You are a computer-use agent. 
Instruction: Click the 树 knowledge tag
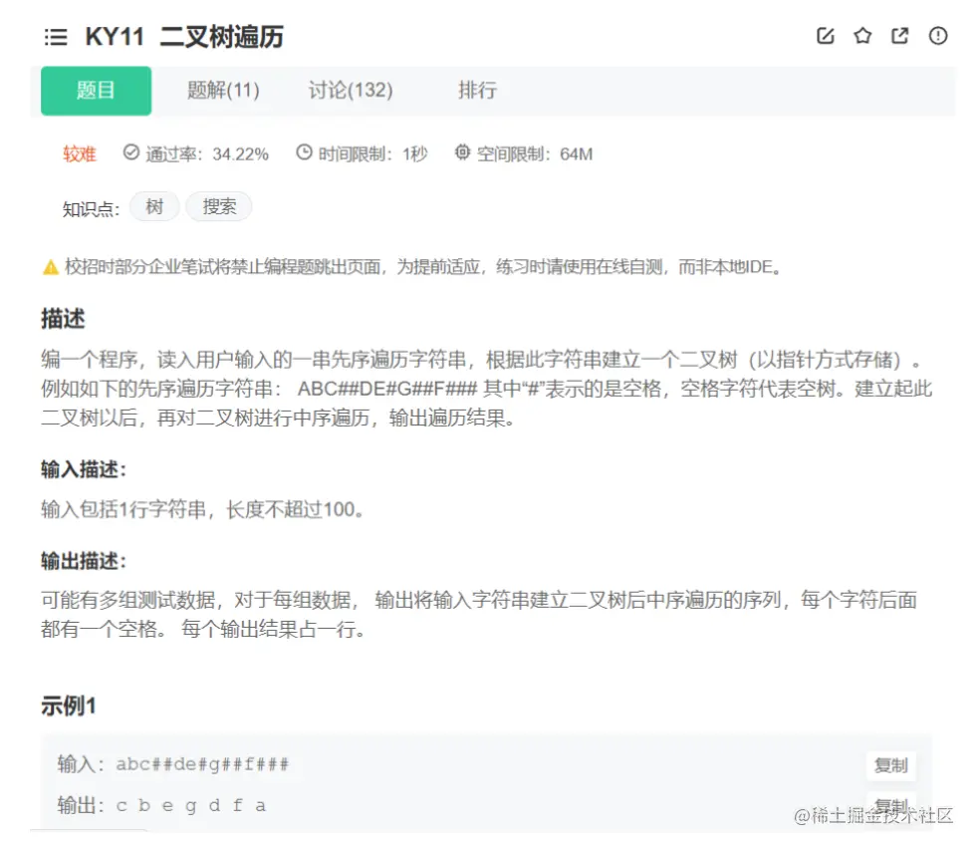pos(154,206)
